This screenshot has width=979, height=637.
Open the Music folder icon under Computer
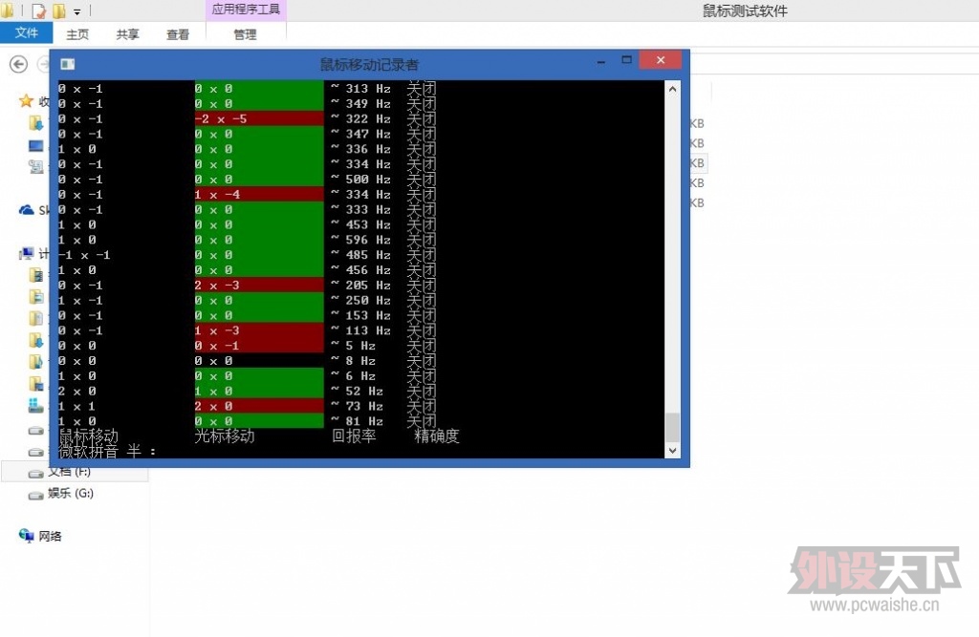tap(36, 362)
